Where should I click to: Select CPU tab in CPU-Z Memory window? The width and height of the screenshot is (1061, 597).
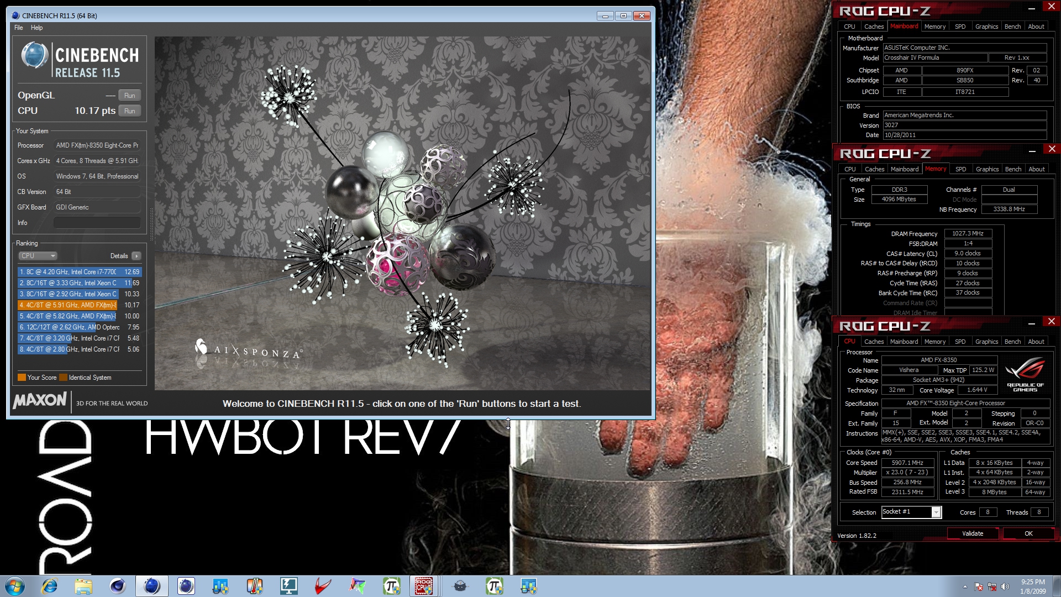(x=850, y=169)
